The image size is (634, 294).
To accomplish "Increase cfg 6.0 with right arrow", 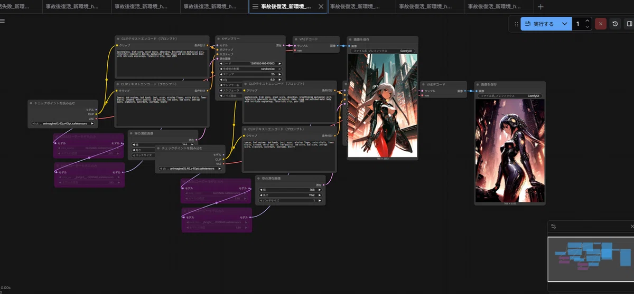I will (x=280, y=80).
